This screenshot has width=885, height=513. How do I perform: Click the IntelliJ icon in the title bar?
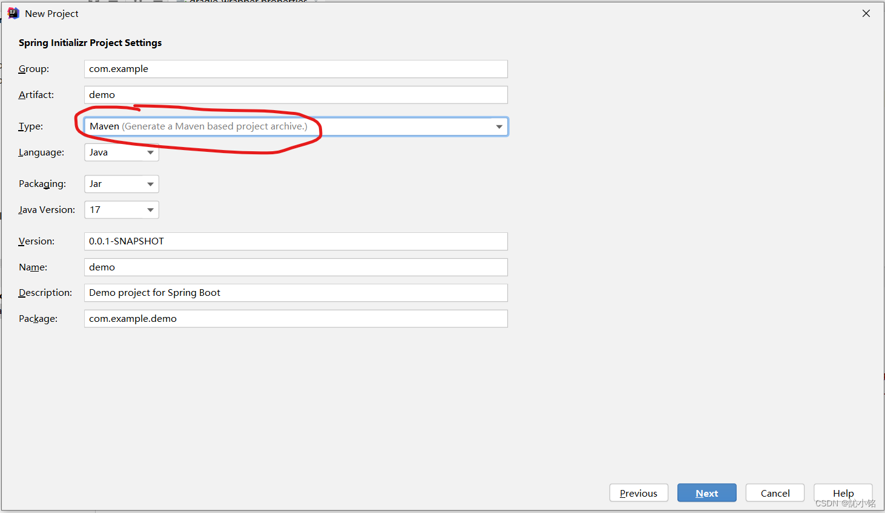point(13,13)
